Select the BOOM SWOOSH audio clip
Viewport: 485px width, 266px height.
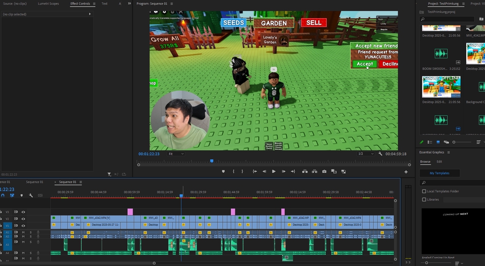(x=441, y=54)
